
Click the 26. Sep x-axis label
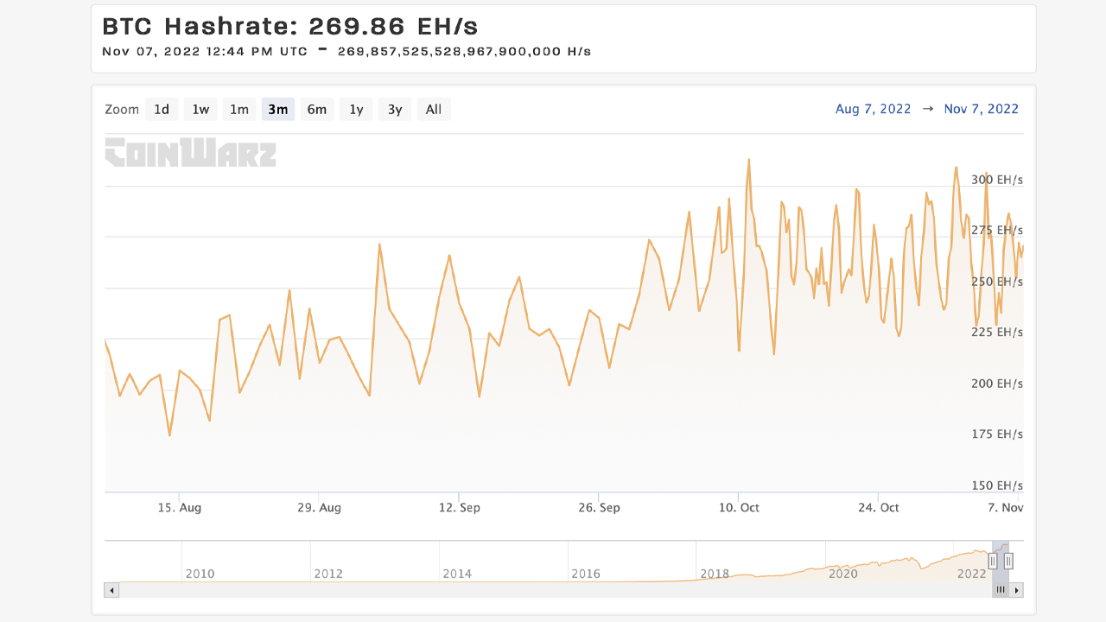click(599, 508)
